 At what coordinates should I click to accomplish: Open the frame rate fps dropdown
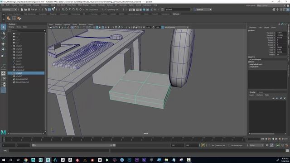pyautogui.click(x=256, y=145)
